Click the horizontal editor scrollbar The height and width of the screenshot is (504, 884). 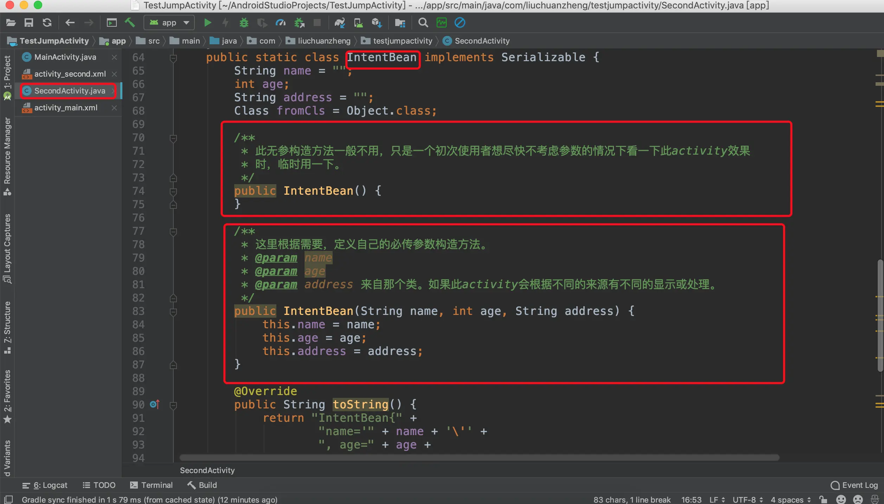[479, 458]
